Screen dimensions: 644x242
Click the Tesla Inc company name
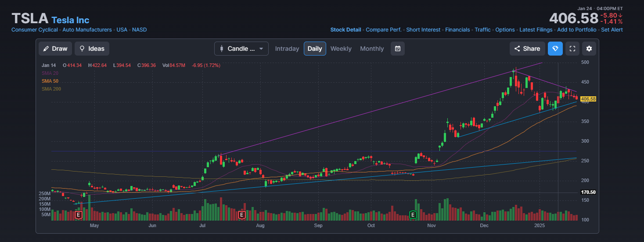[x=70, y=20]
